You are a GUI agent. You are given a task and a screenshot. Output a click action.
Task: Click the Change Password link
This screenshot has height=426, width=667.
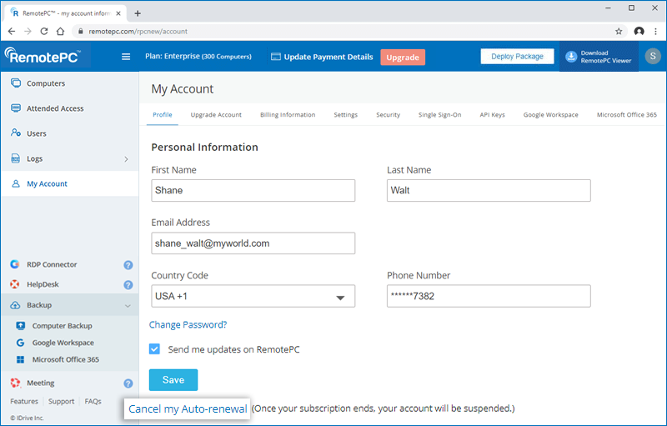pyautogui.click(x=188, y=325)
